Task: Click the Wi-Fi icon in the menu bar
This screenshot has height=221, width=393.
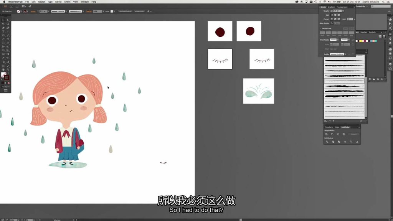Action: pyautogui.click(x=325, y=2)
